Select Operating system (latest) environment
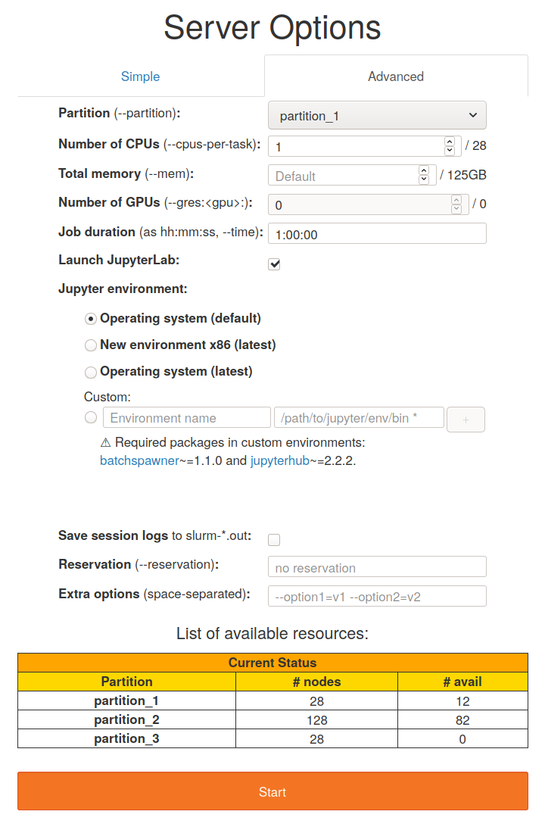The height and width of the screenshot is (830, 545). (x=91, y=372)
